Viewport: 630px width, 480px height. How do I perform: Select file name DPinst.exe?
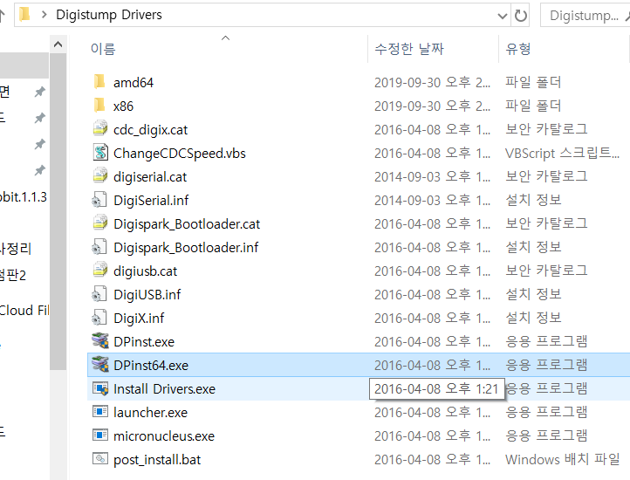pos(144,342)
